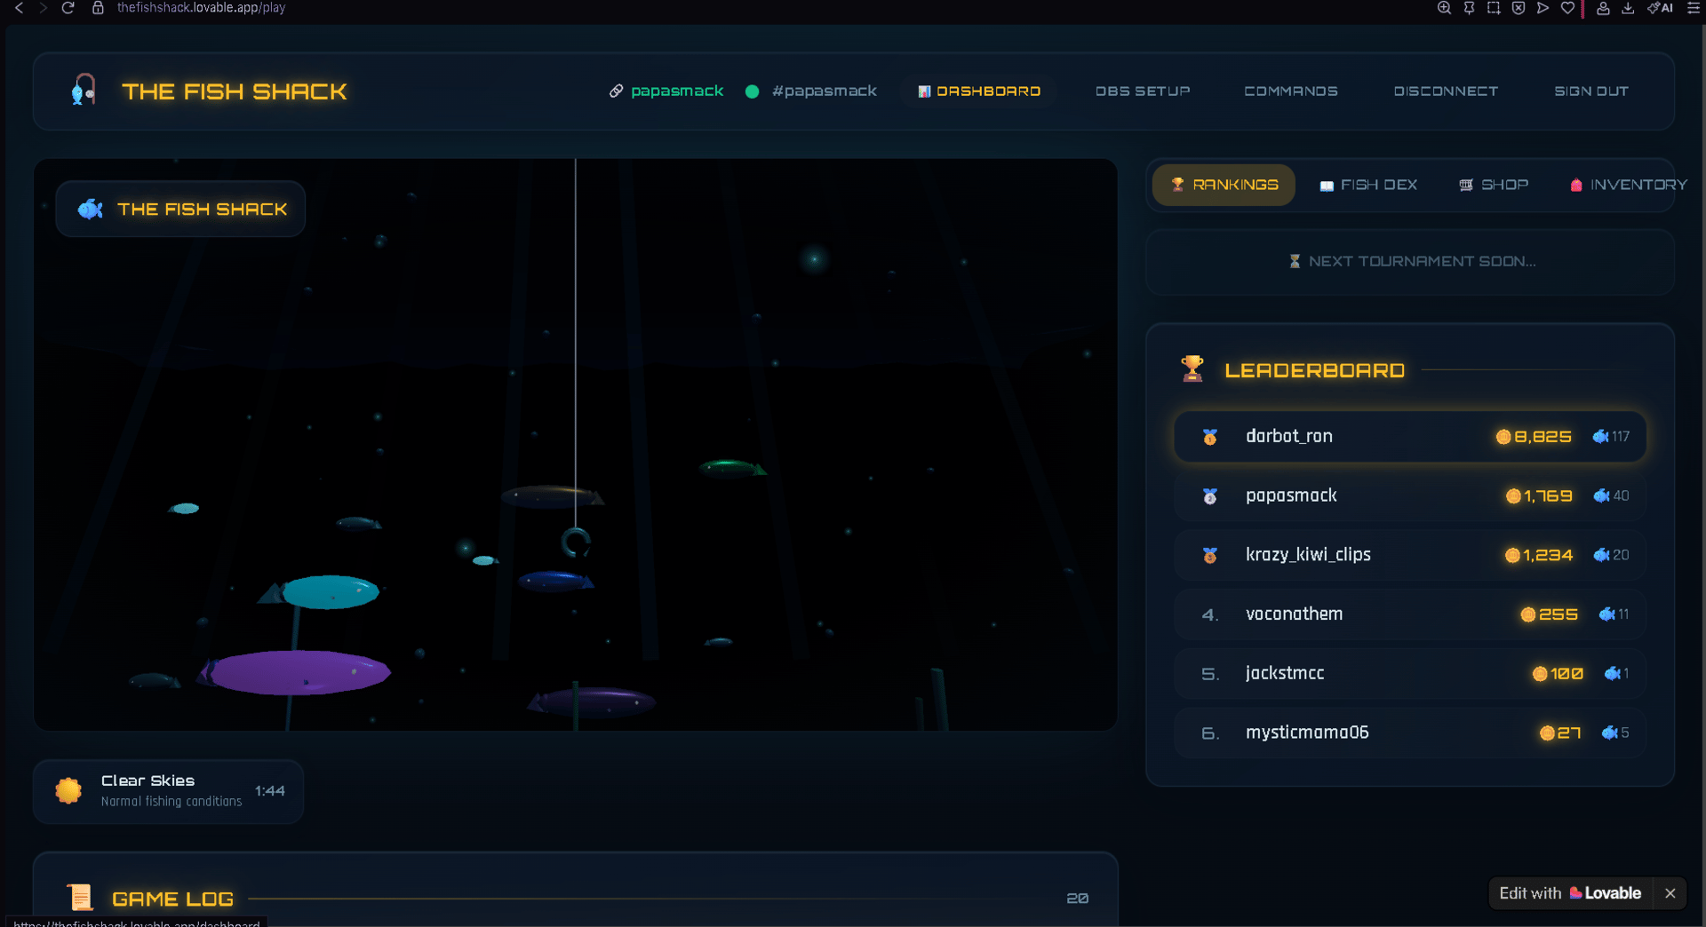Dismiss the Edit with Lovable badge

point(1670,893)
